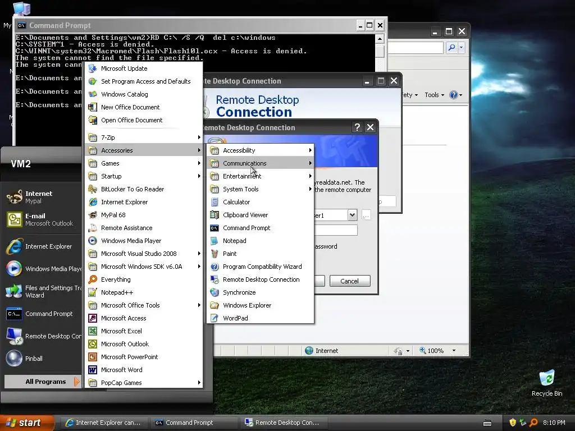Open Microsoft Outlook in programs list
This screenshot has width=575, height=431.
144,344
